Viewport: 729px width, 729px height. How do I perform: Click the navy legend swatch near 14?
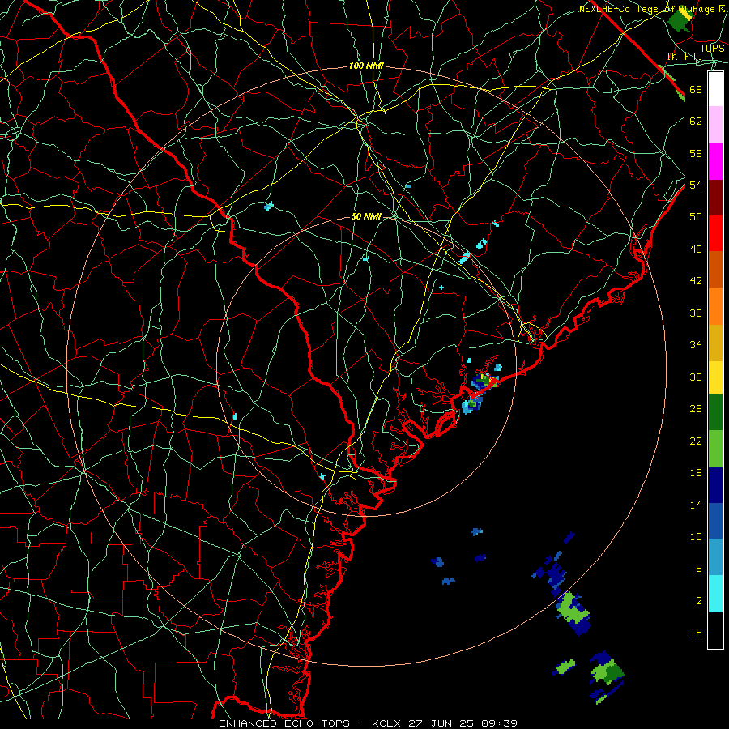715,485
